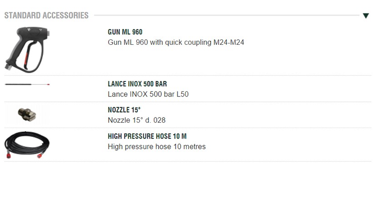373x200 pixels.
Task: Select the Nozzle 15° thumbnail image
Action: pos(27,114)
